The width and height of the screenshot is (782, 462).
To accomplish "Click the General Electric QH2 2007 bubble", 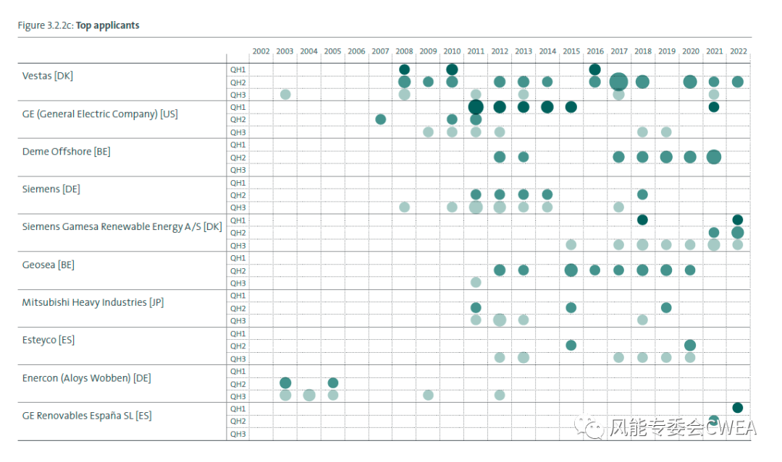I will [x=381, y=119].
